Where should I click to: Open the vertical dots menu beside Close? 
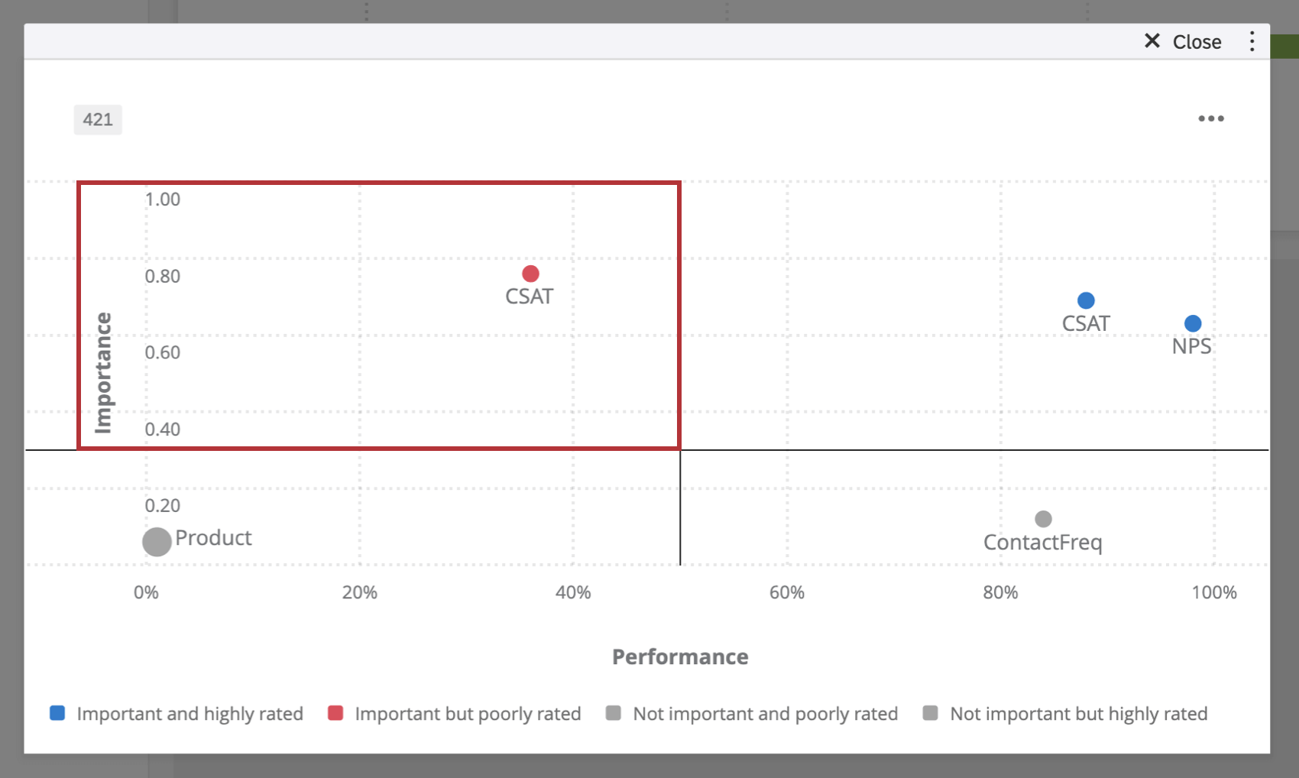point(1252,41)
